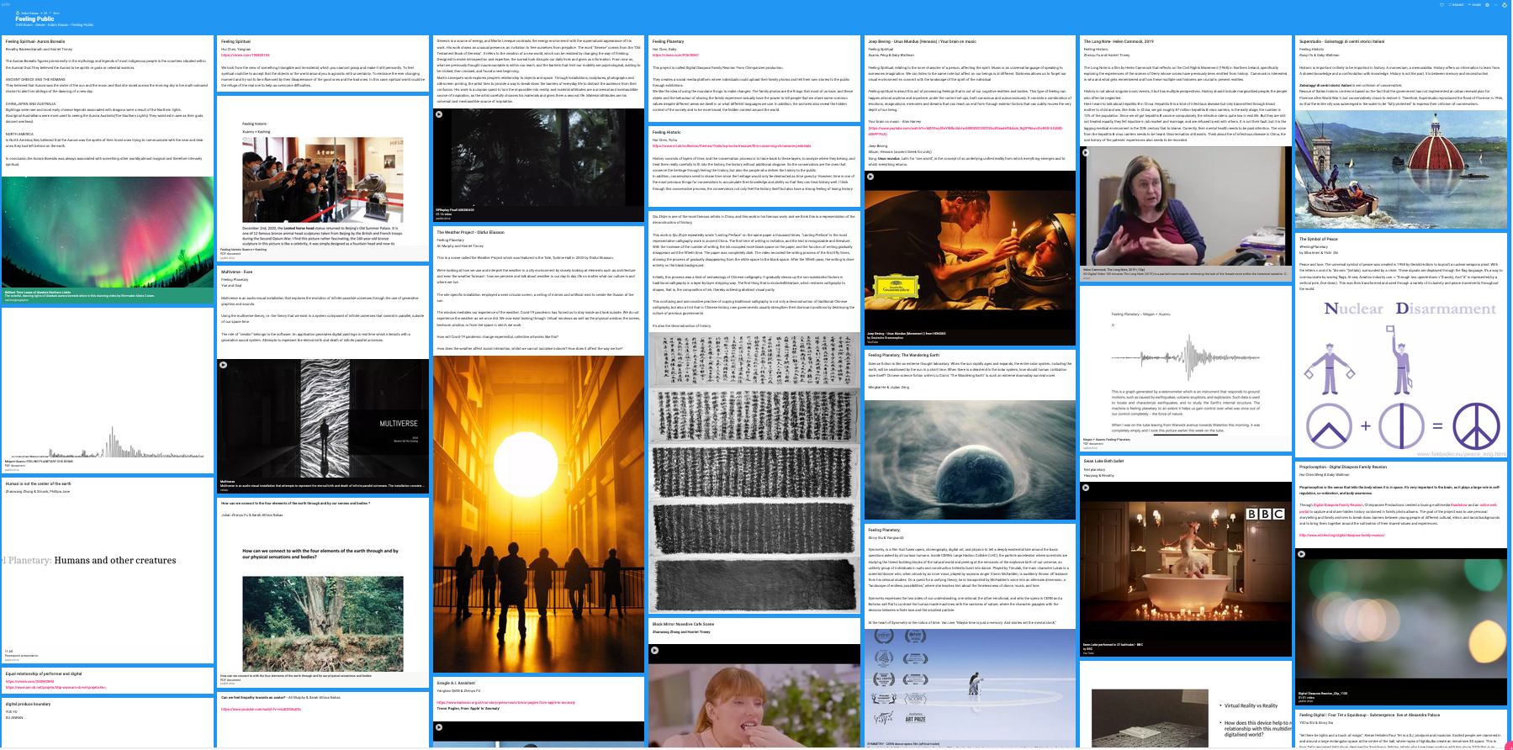Play the dark forest Genesis video
The height and width of the screenshot is (750, 1513).
(439, 114)
